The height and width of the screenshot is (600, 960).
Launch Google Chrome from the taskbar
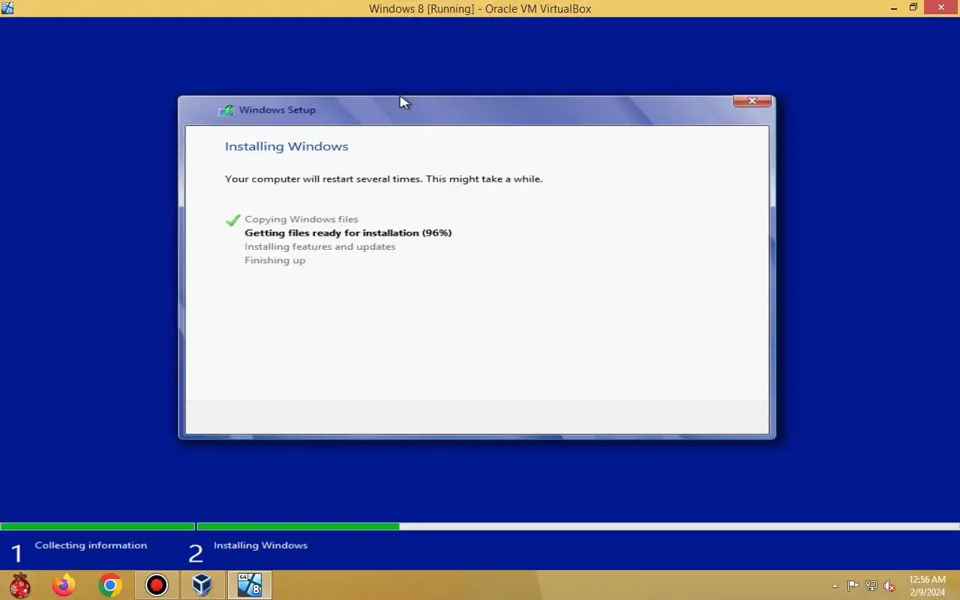(x=110, y=585)
